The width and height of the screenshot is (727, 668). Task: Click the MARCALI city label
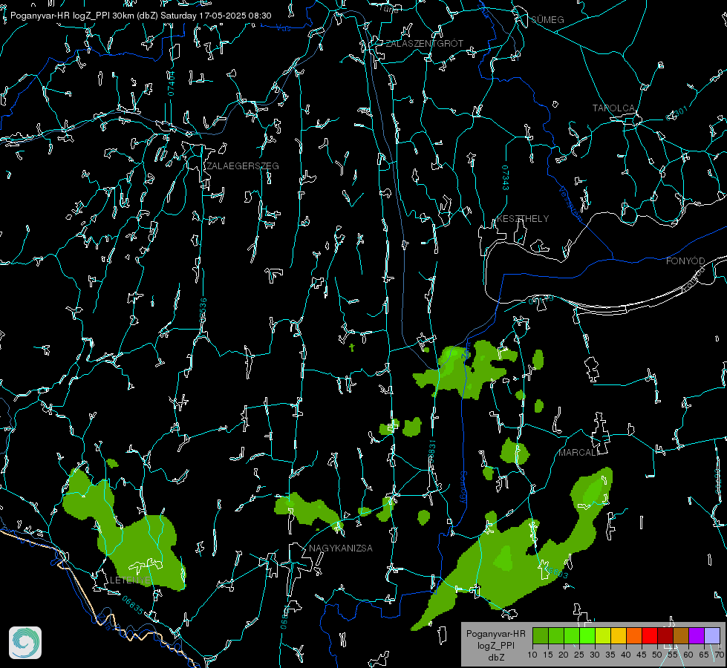[x=578, y=453]
